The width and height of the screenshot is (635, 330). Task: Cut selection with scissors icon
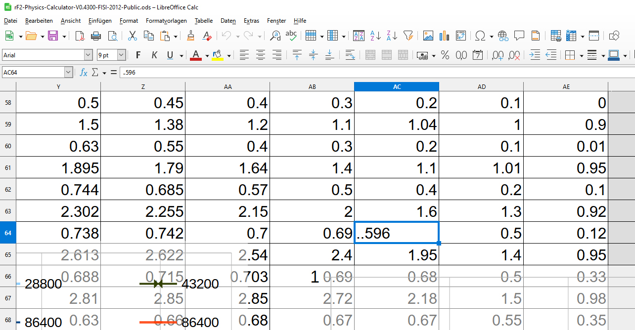tap(133, 36)
